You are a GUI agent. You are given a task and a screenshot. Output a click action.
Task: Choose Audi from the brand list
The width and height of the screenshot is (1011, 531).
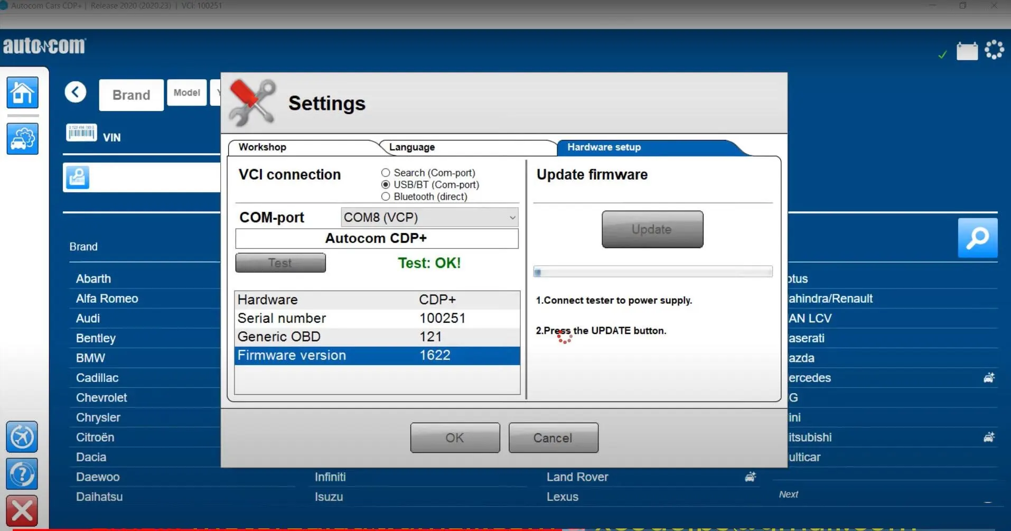88,318
